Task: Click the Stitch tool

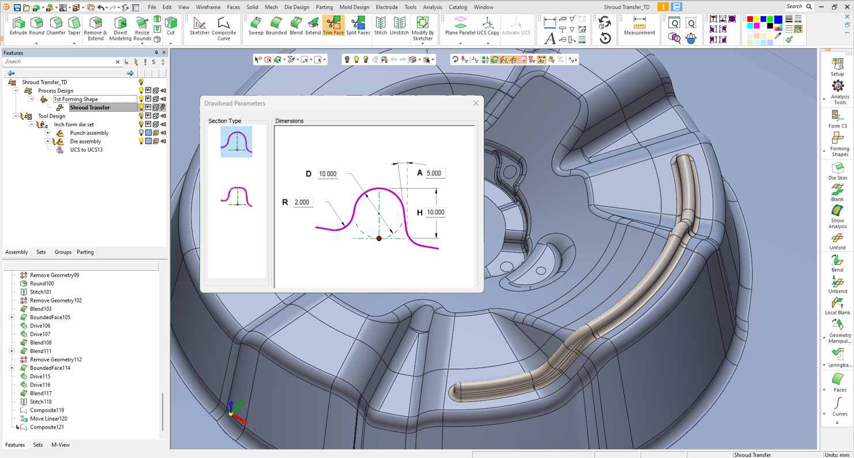Action: (381, 27)
